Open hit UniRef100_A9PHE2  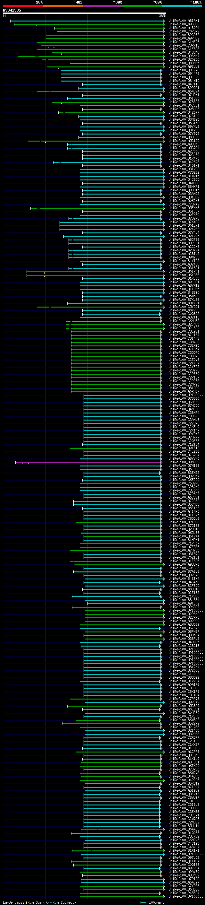click(184, 38)
